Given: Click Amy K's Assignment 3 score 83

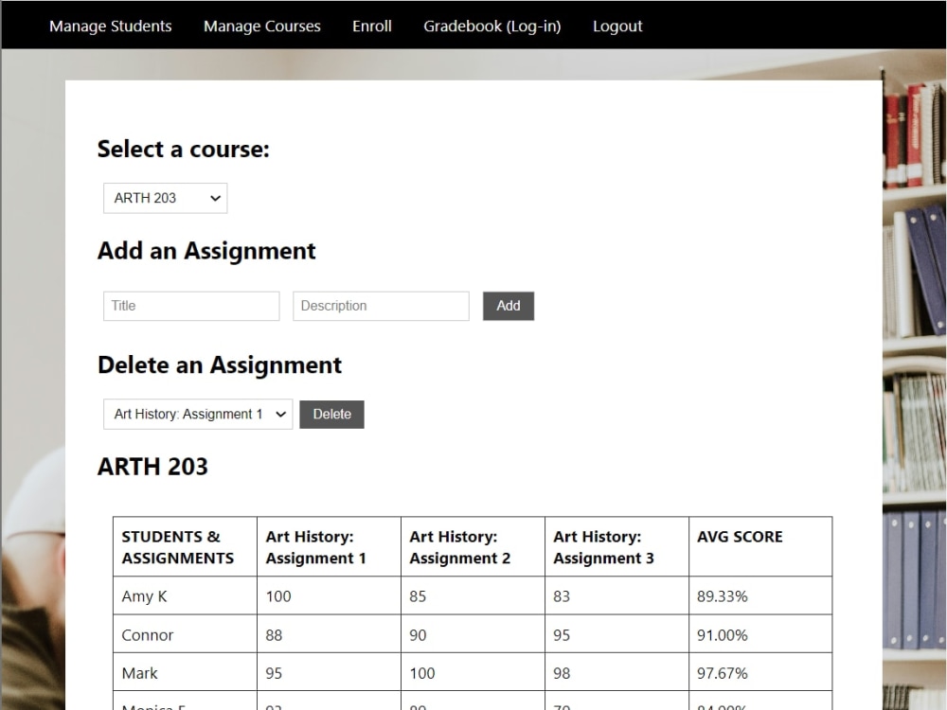Looking at the screenshot, I should pyautogui.click(x=616, y=595).
